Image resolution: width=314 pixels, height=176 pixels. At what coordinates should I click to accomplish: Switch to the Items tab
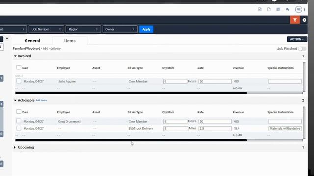click(70, 41)
